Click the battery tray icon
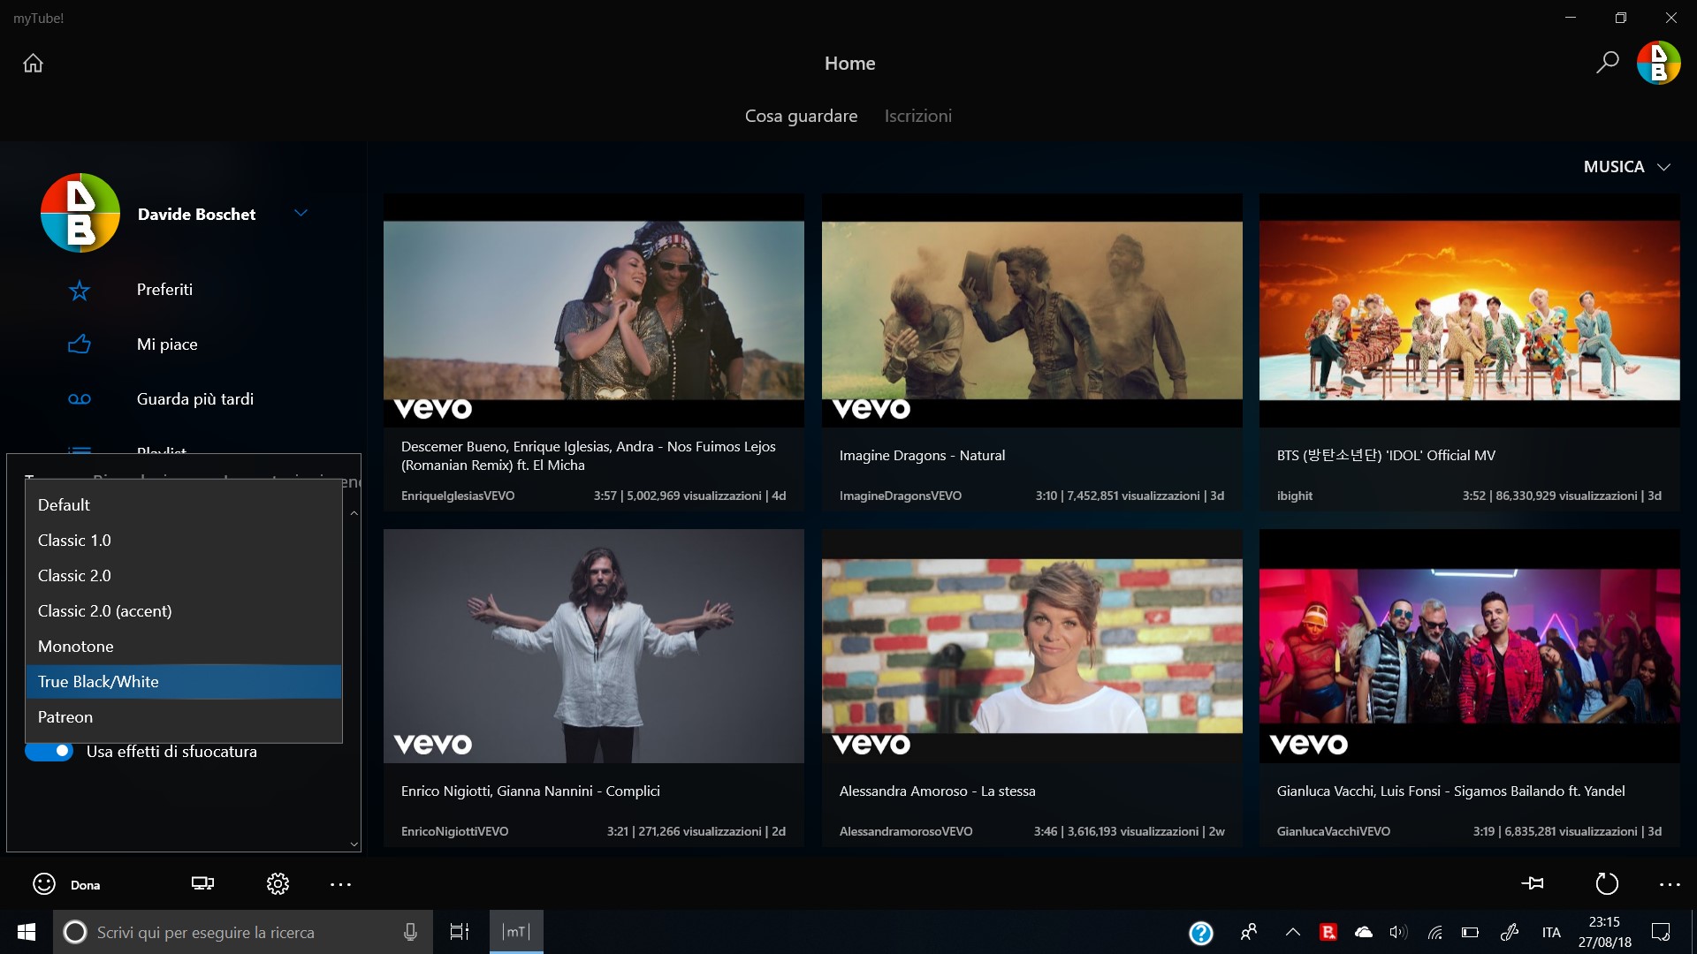1697x954 pixels. tap(1470, 932)
